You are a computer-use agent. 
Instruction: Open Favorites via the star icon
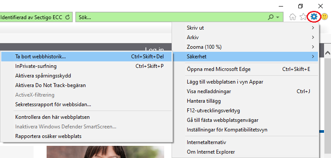[304, 17]
